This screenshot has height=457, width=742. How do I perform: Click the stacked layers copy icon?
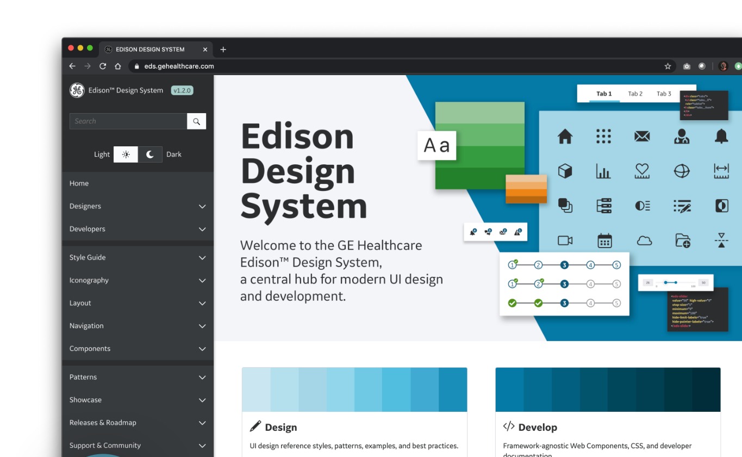[565, 206]
